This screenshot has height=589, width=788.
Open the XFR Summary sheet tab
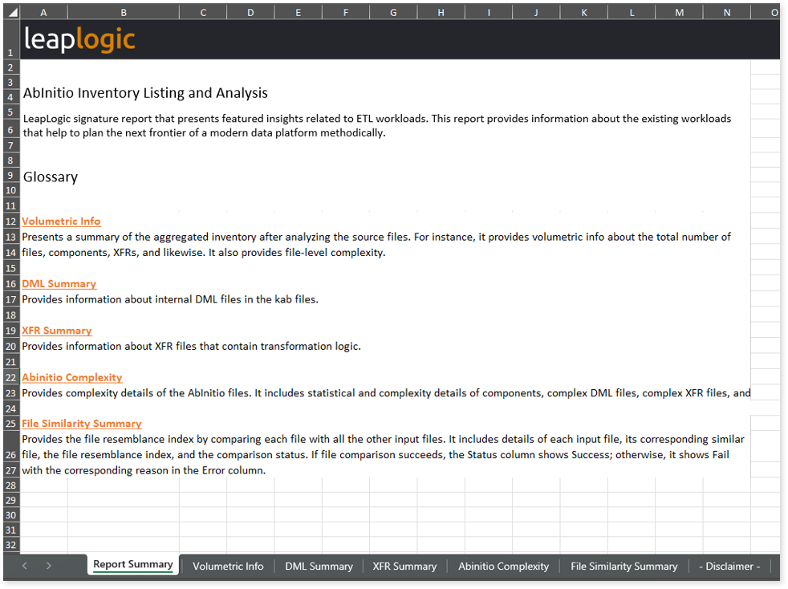(x=404, y=566)
